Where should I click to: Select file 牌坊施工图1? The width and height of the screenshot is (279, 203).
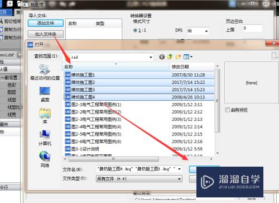point(139,75)
